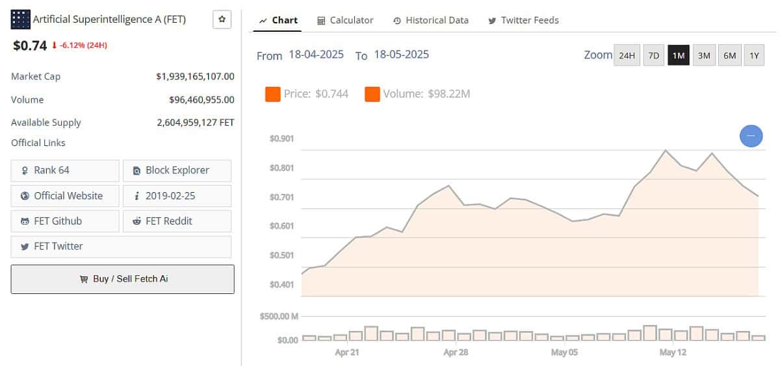
Task: Open the FET Github link
Action: click(65, 221)
